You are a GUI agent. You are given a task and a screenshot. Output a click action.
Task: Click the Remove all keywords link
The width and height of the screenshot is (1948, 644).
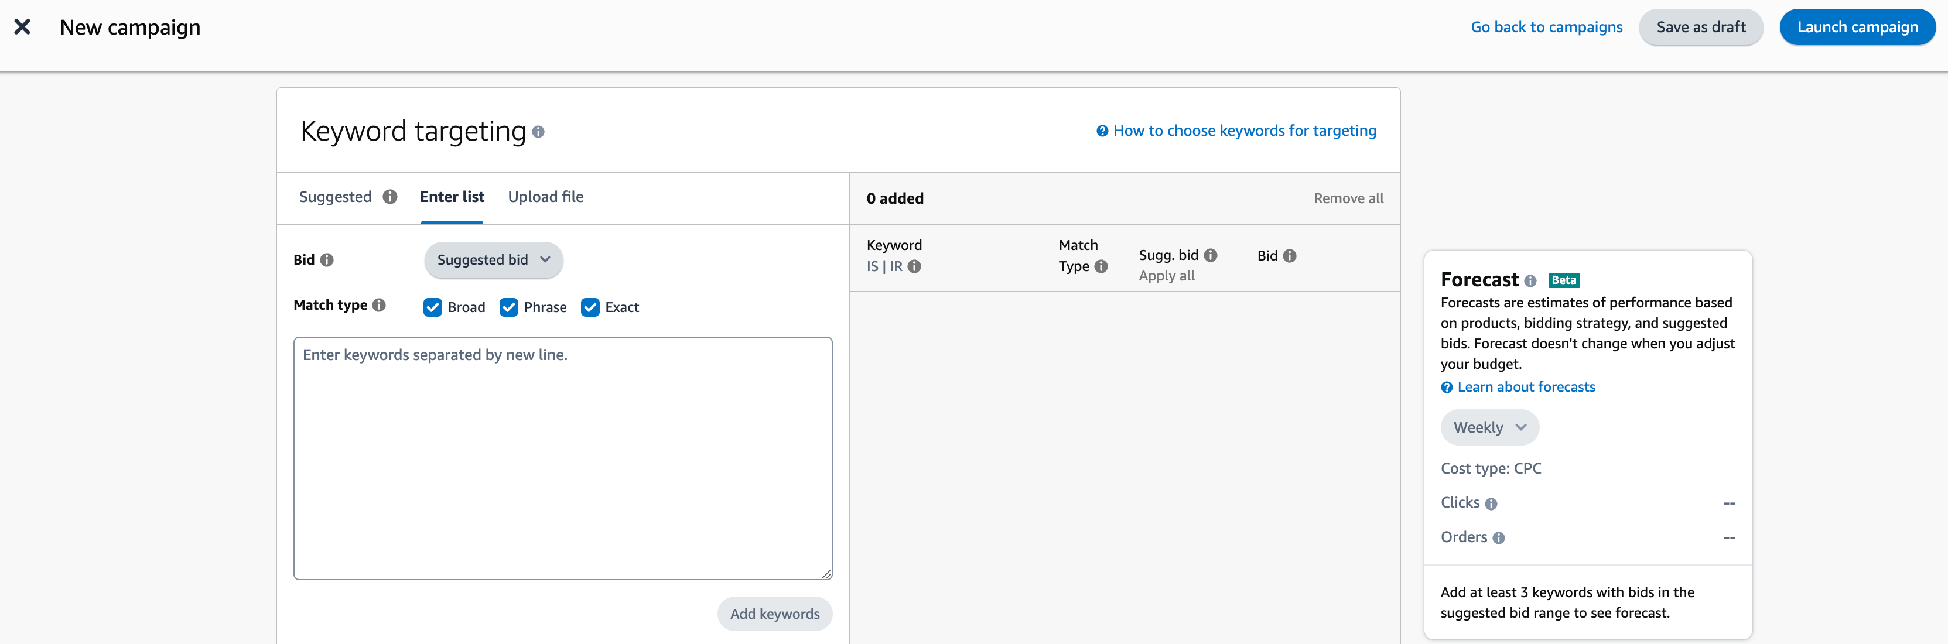click(1346, 198)
